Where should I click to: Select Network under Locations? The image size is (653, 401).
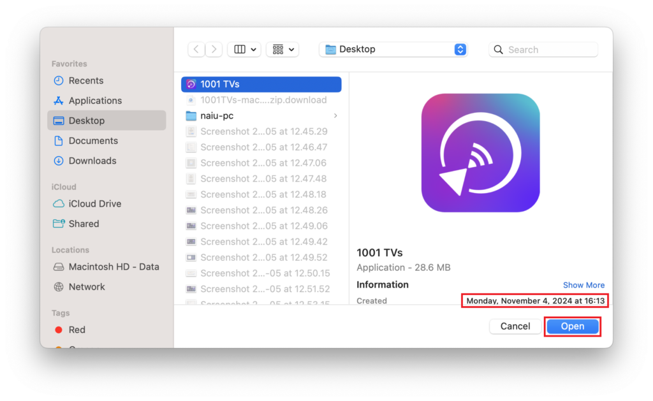click(86, 287)
